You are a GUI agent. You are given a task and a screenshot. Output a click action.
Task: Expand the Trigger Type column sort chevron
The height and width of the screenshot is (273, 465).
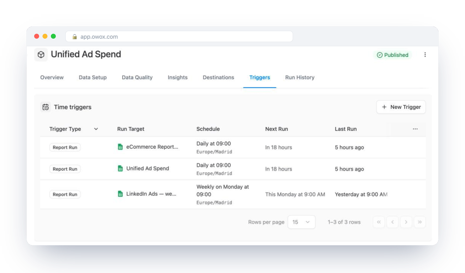click(96, 129)
